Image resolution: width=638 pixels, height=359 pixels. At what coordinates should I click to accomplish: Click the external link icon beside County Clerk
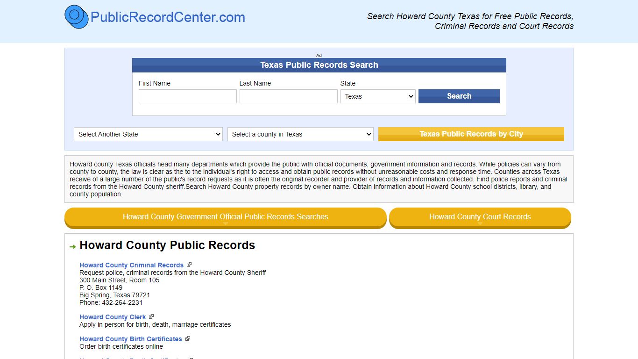(151, 316)
